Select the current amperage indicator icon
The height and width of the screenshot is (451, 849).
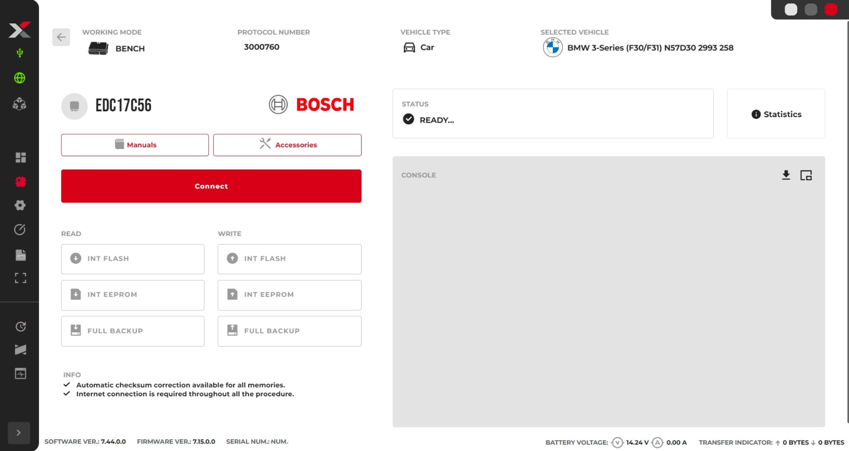[658, 442]
